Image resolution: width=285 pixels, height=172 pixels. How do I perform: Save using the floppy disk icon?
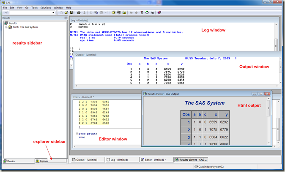(72, 13)
